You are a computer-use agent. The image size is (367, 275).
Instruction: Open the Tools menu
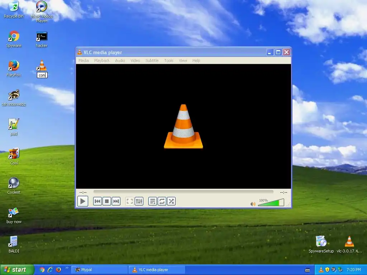[x=168, y=61]
